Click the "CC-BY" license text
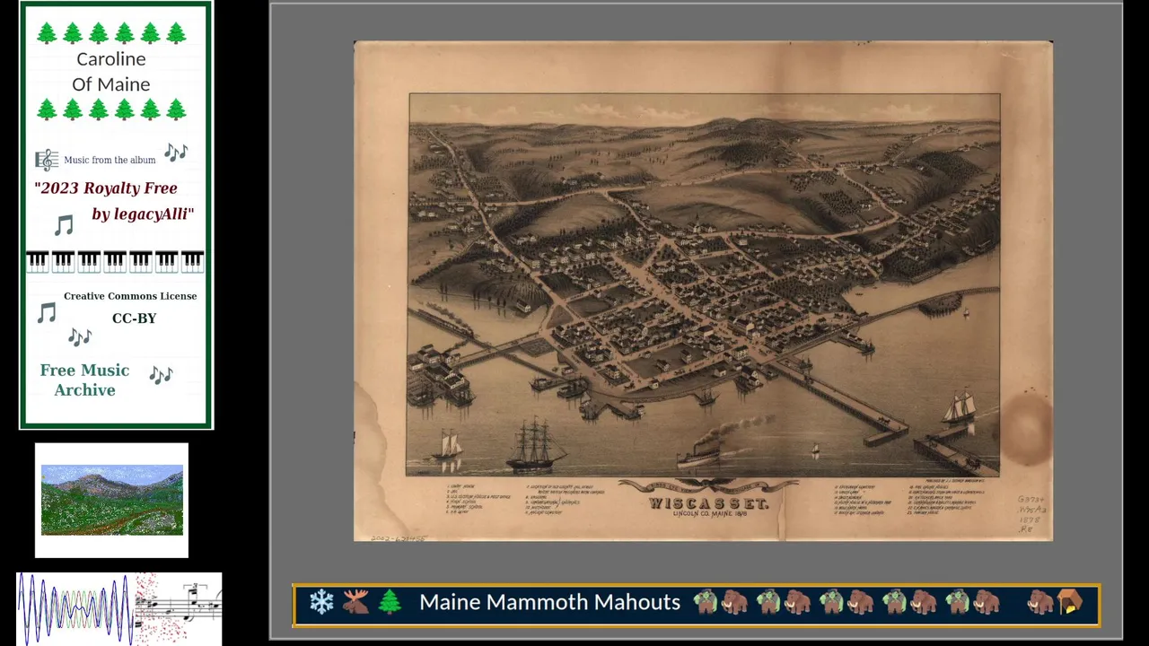Screen dimensions: 1149x646 click(x=135, y=319)
